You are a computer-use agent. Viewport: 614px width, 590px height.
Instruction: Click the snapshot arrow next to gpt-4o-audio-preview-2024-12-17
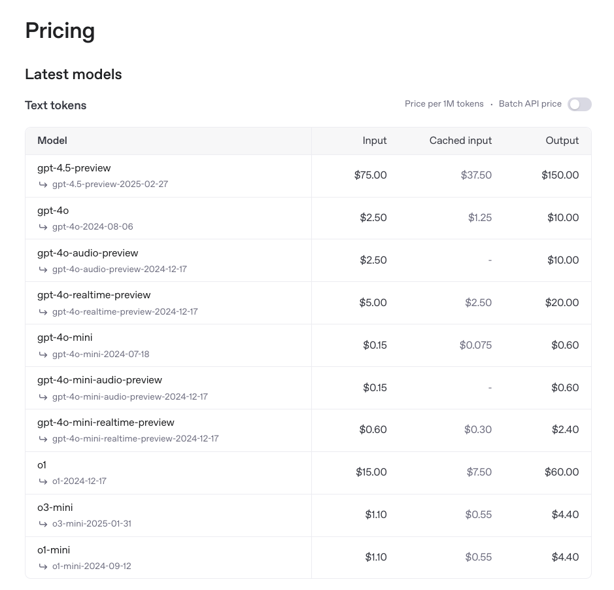[43, 269]
